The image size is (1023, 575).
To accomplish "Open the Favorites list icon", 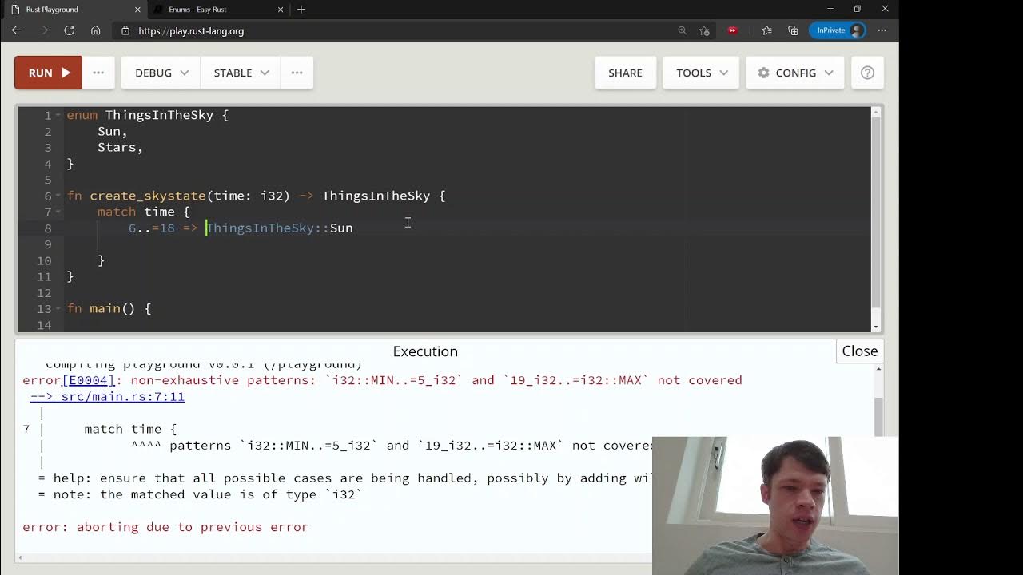I will 766,30.
